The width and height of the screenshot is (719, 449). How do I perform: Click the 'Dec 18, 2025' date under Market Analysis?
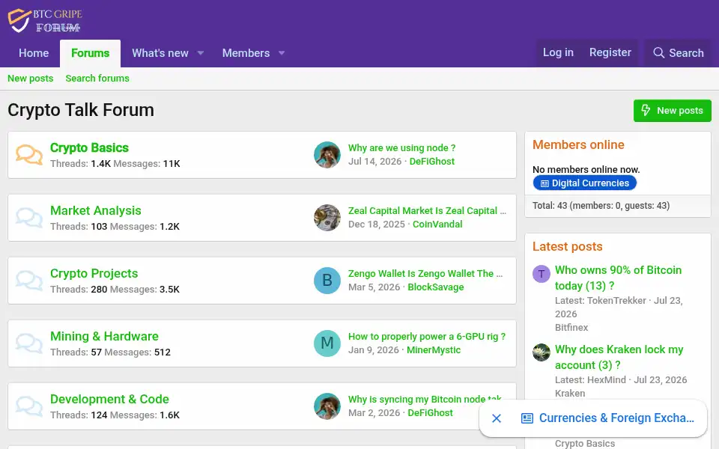(377, 224)
